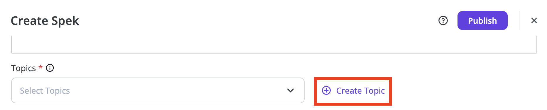Publish the Spek
547x110 pixels.
coord(482,20)
